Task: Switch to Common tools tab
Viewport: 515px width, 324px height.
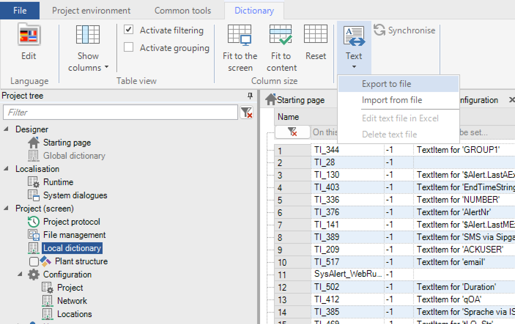Action: [183, 11]
